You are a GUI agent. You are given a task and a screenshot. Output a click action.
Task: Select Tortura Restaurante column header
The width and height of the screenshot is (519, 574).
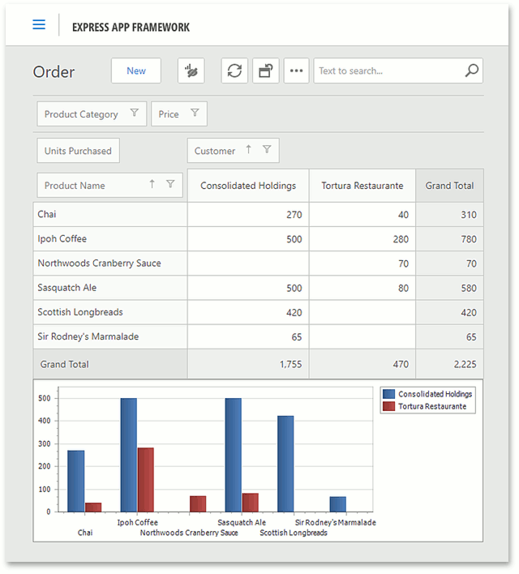coord(362,186)
